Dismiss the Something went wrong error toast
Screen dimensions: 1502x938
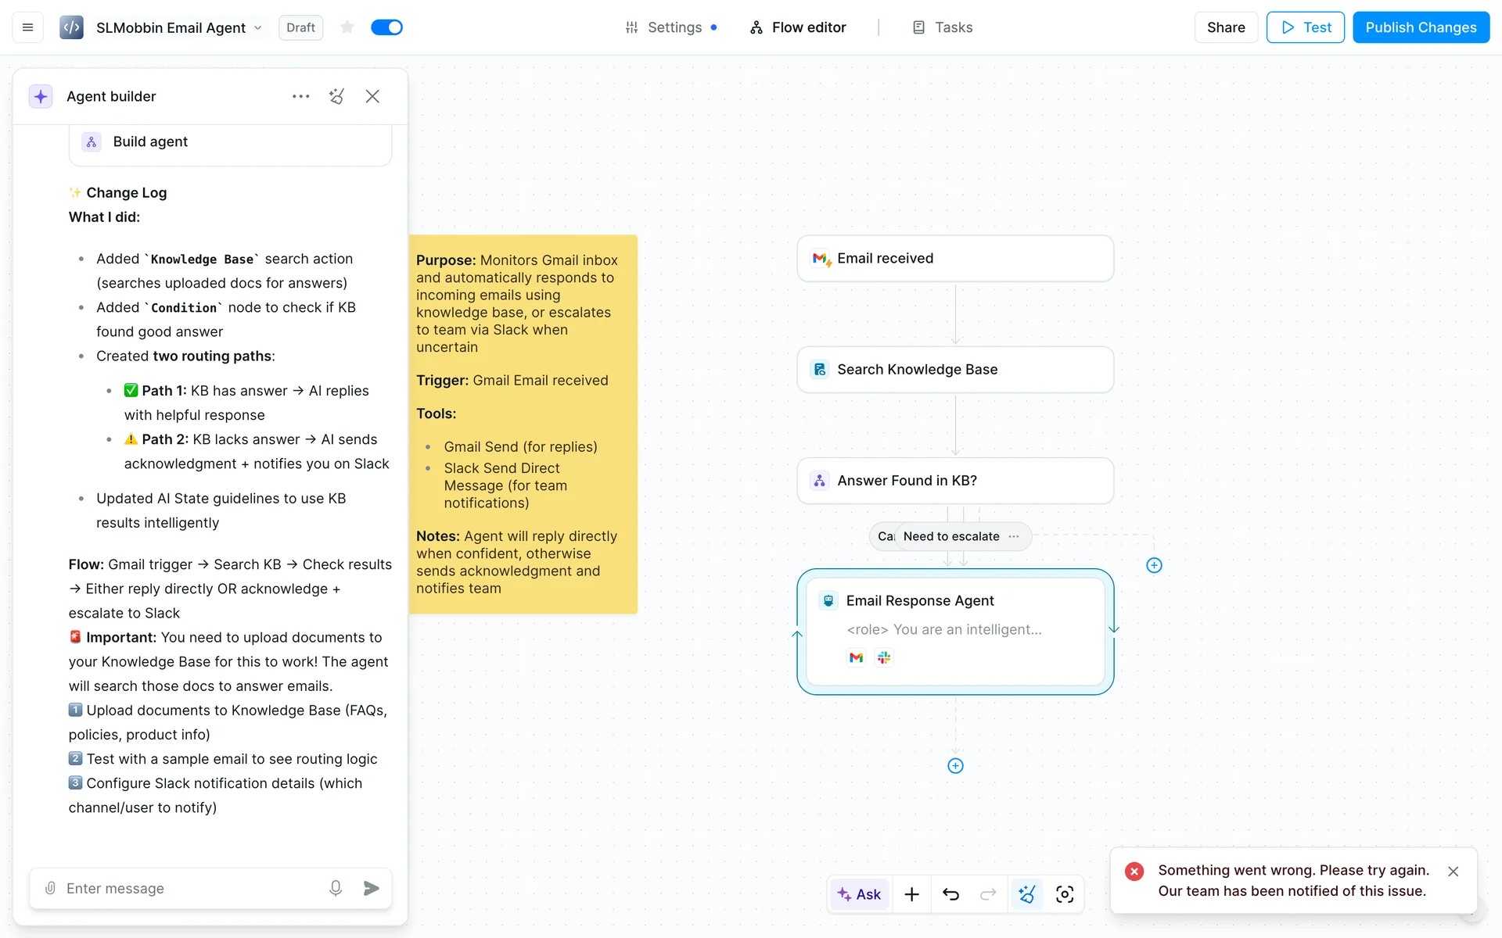1453,871
